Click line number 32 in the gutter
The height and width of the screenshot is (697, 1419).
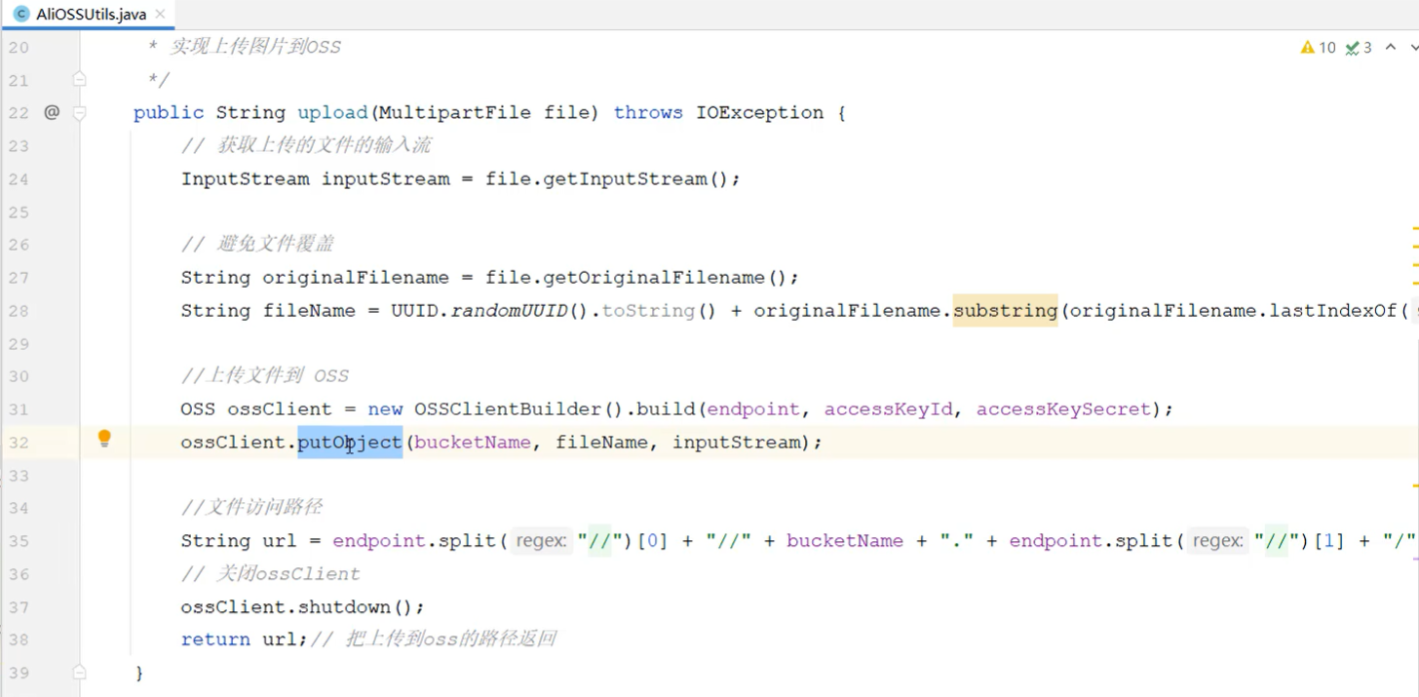pos(19,443)
